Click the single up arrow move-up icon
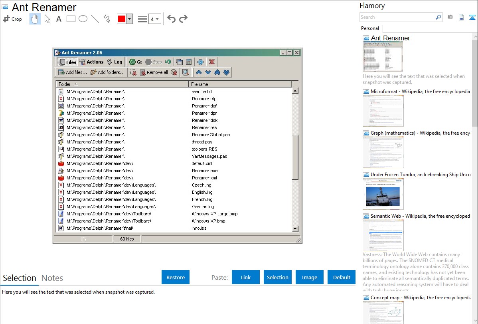The height and width of the screenshot is (324, 478). pyautogui.click(x=199, y=72)
